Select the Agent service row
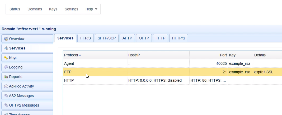The width and height of the screenshot is (282, 115). pyautogui.click(x=95, y=63)
